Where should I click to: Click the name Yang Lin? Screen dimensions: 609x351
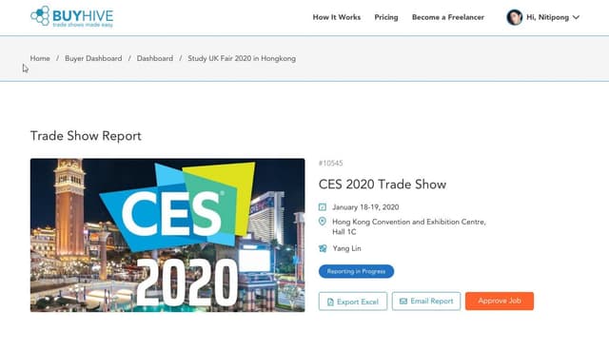point(346,248)
